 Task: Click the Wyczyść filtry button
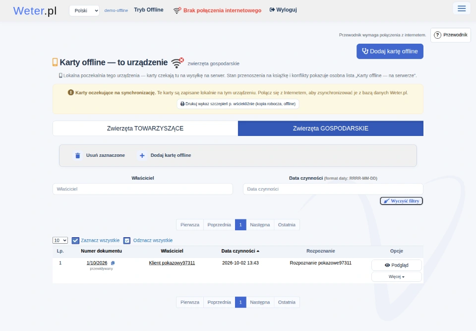[401, 201]
